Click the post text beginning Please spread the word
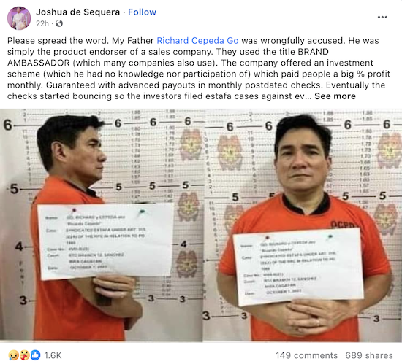Viewport: 402px width, 364px height. pyautogui.click(x=199, y=69)
